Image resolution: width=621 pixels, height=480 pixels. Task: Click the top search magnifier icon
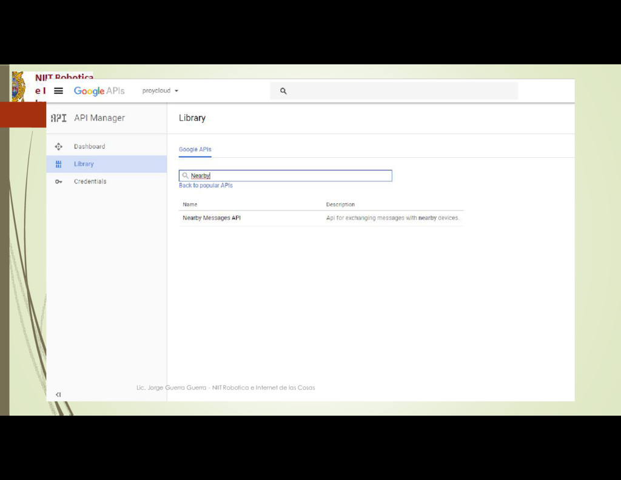point(283,91)
